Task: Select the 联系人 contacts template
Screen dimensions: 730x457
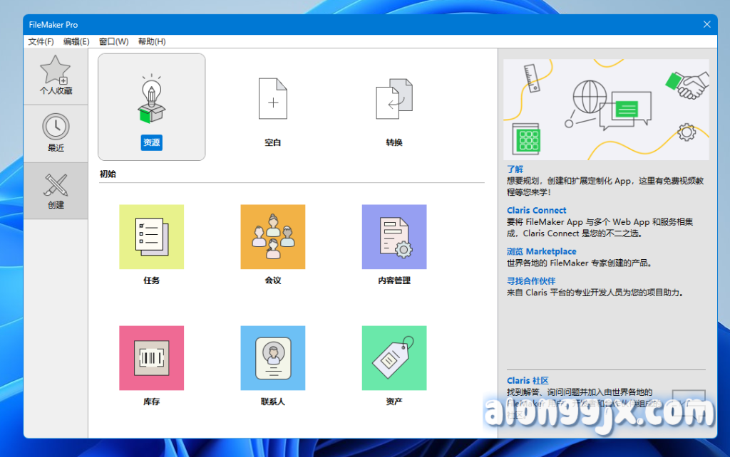Action: click(x=272, y=358)
